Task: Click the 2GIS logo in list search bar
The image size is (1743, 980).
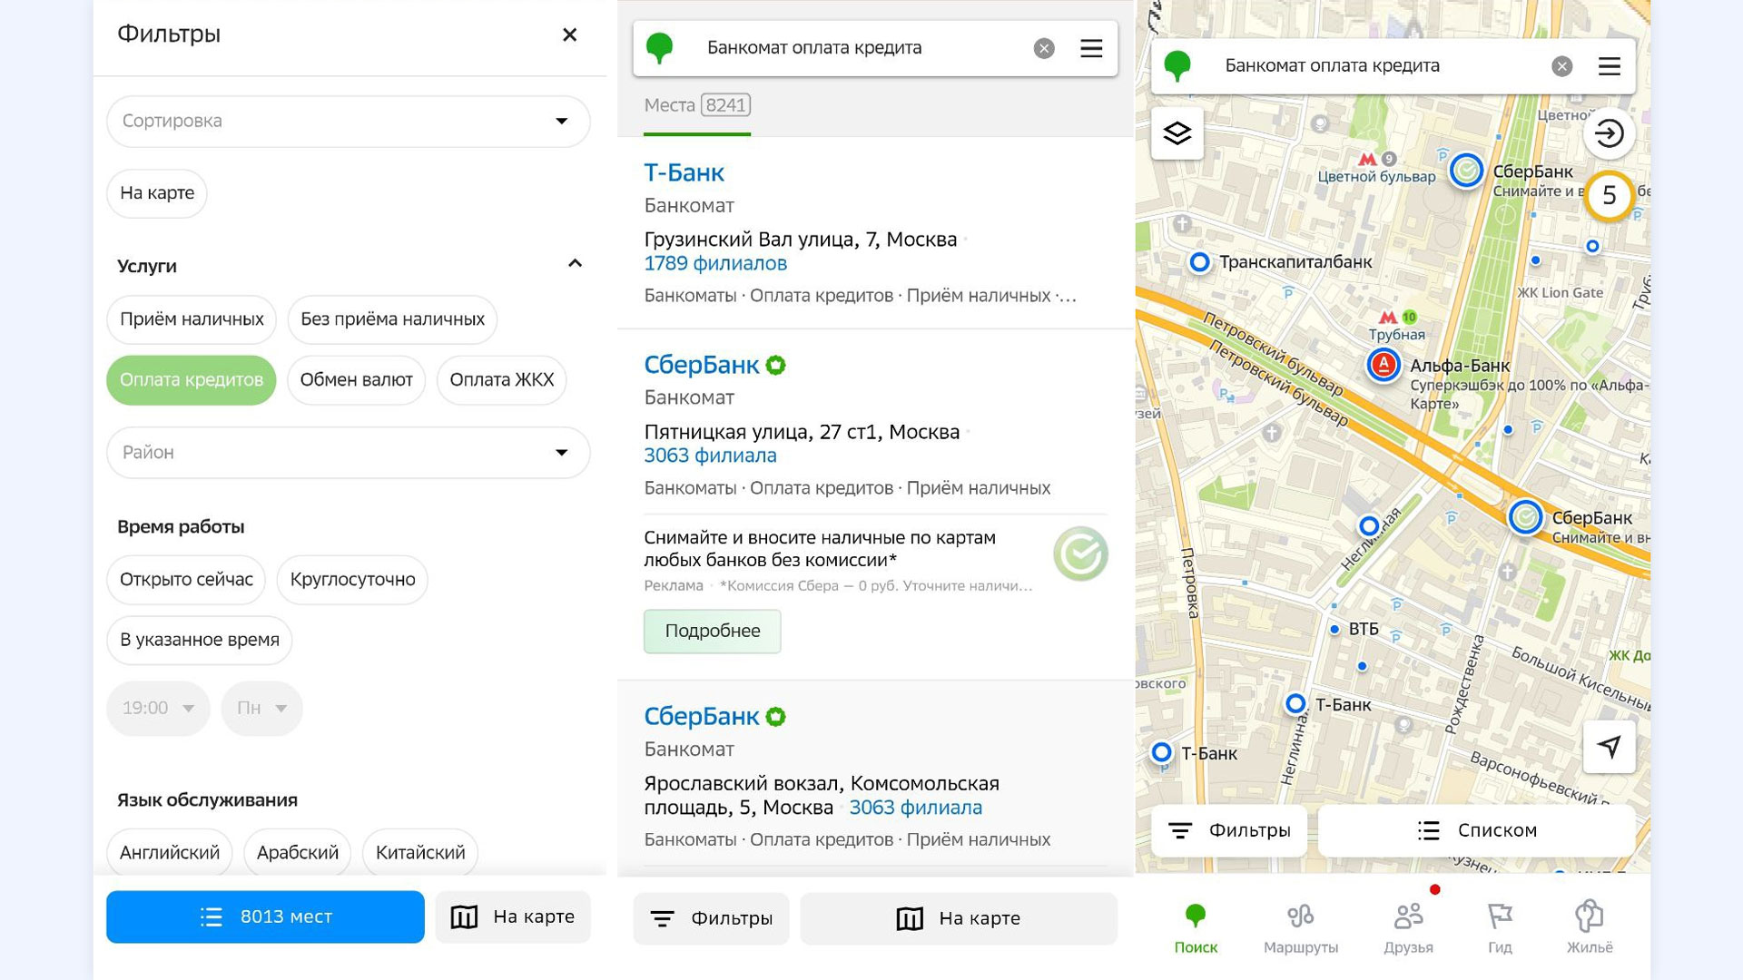Action: pyautogui.click(x=659, y=48)
